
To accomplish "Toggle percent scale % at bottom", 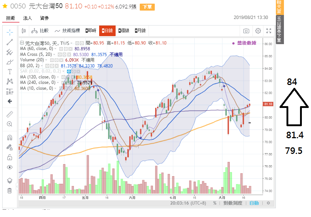I will (x=215, y=203).
